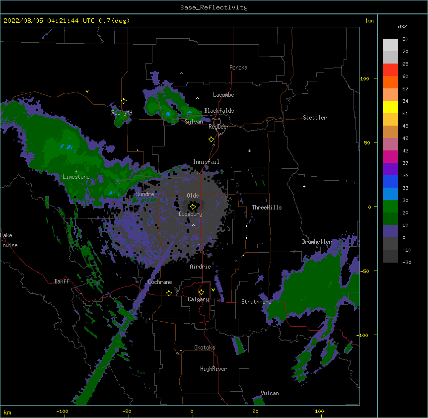The width and height of the screenshot is (428, 418).
Task: Click the Calgary city label
Action: (x=198, y=299)
